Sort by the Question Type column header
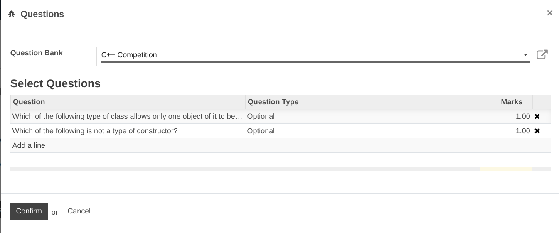 pos(273,102)
